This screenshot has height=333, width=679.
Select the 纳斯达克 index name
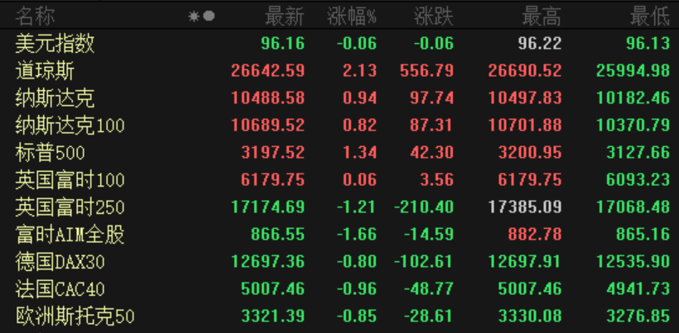click(x=55, y=98)
